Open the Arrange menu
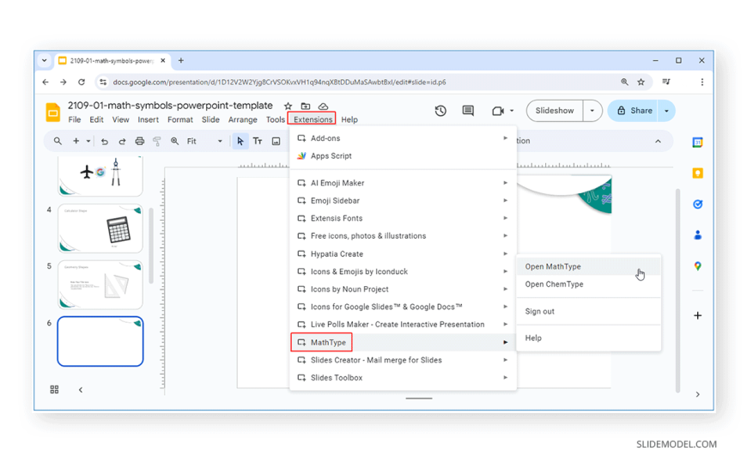 pos(242,119)
